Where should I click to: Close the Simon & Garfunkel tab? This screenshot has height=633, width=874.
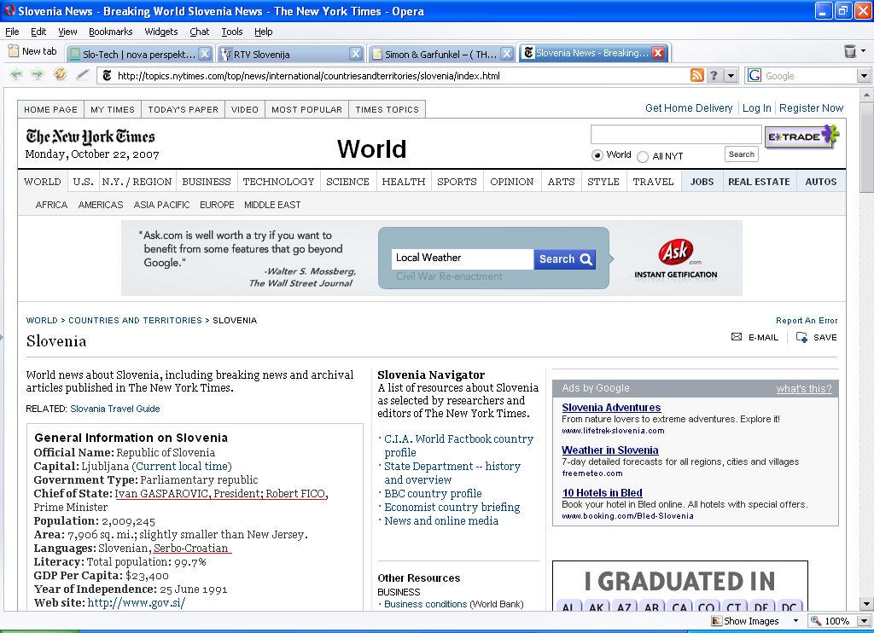506,54
